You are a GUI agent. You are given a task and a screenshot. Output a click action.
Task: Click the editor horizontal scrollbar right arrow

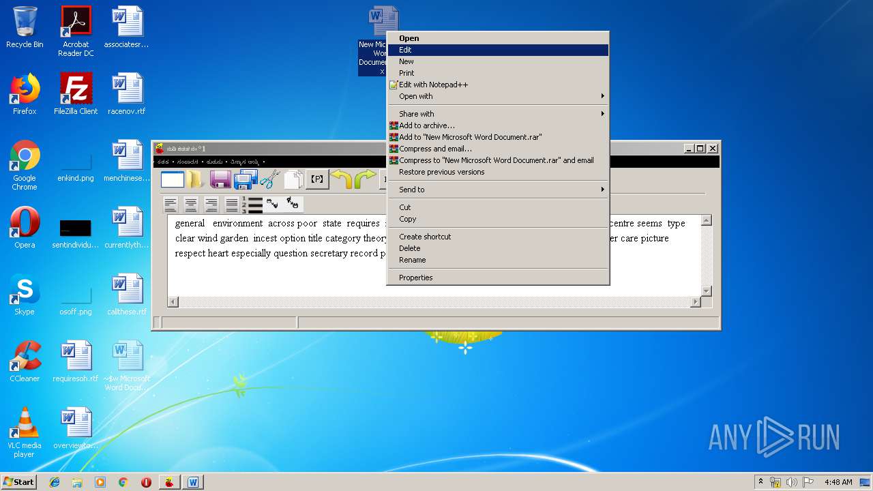tap(696, 301)
